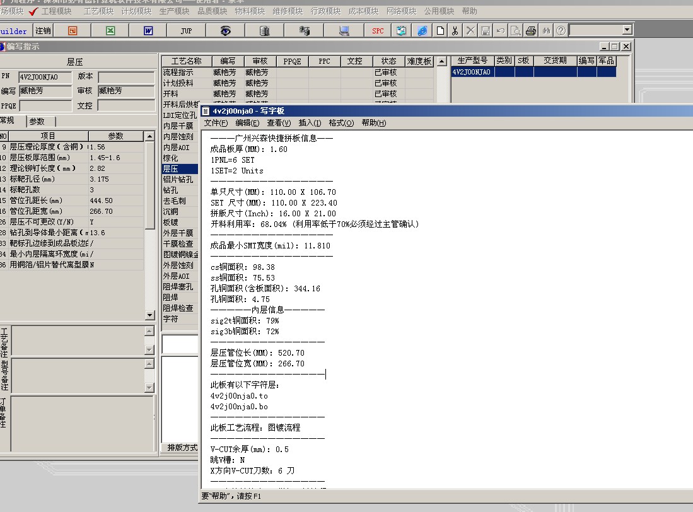Switch to the 参数 tab
The image size is (693, 512).
tap(41, 121)
